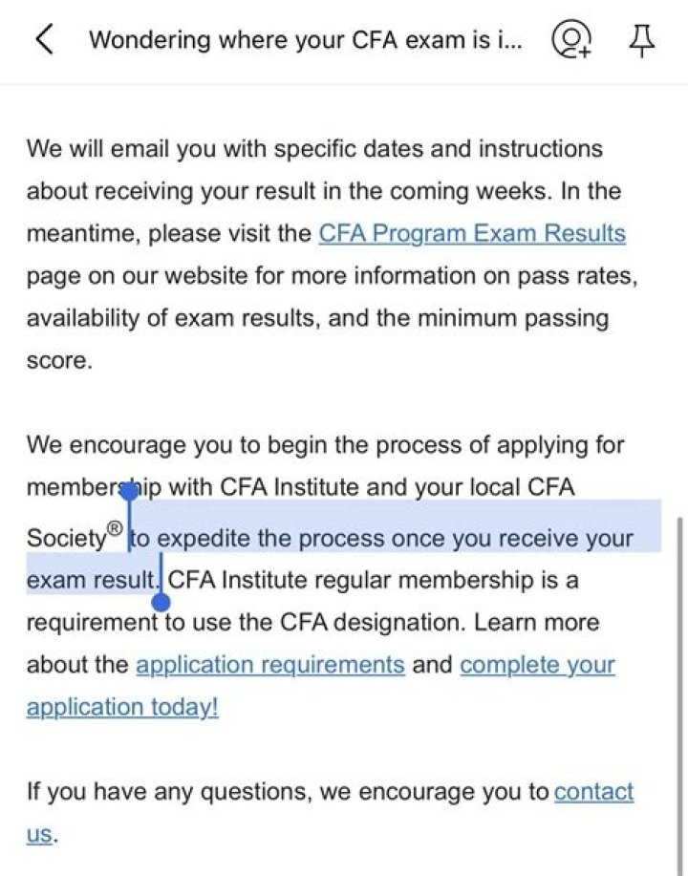Open the CFA Program Exam Results link
The image size is (688, 876).
pyautogui.click(x=472, y=233)
